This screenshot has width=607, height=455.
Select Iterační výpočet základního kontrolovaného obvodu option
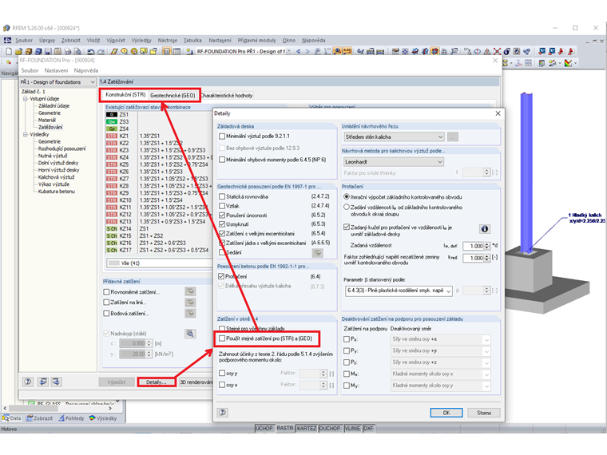coord(347,197)
